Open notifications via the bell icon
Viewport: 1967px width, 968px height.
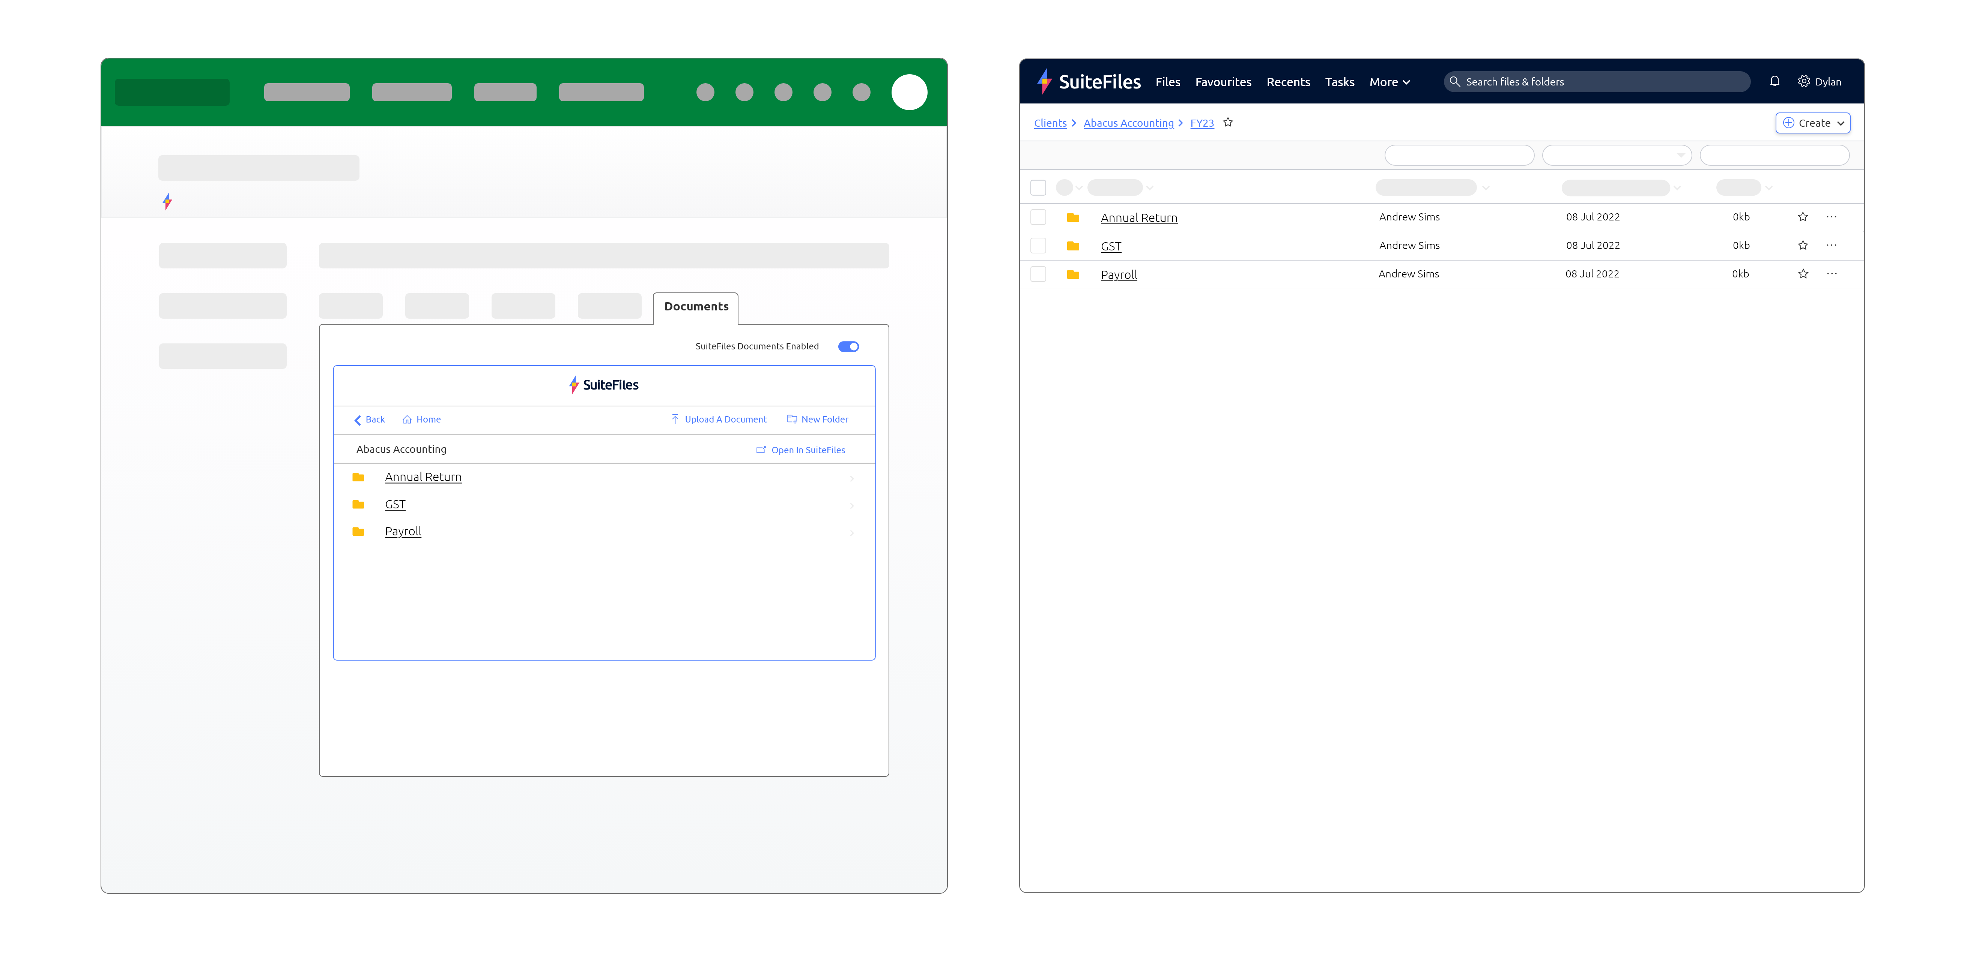click(x=1775, y=82)
